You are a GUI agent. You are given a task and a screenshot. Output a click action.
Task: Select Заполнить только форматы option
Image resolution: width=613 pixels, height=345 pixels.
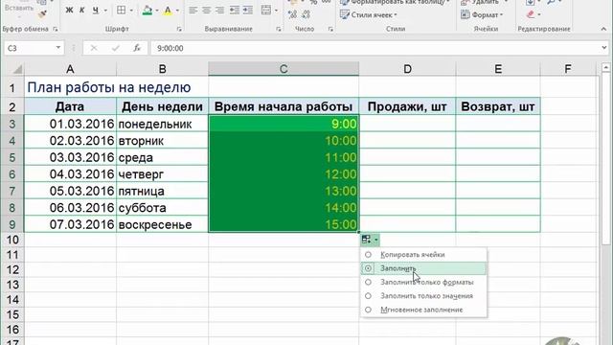pyautogui.click(x=423, y=282)
